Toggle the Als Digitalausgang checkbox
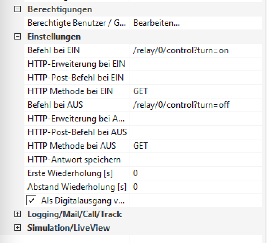267x243 pixels. 31,200
